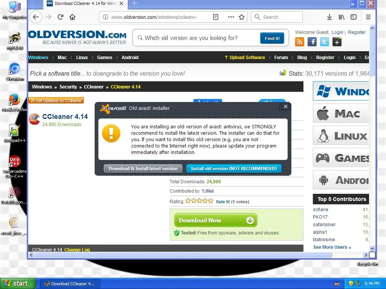386x289 pixels.
Task: Open the Mac platform sidebar banner
Action: [x=341, y=113]
